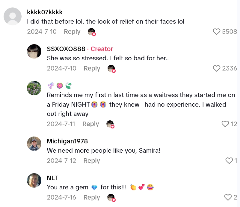Open the kkkk07kkkk username link

pos(45,12)
